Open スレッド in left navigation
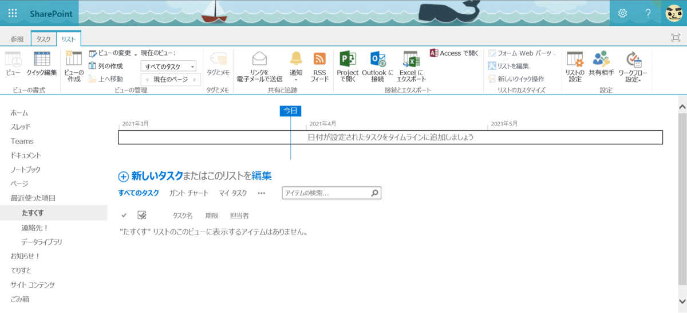687x313 pixels. pyautogui.click(x=21, y=127)
